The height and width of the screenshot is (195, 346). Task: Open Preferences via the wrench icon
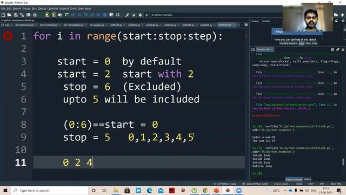[128, 15]
